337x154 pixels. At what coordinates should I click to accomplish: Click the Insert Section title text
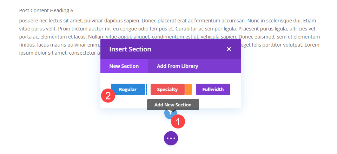tap(130, 49)
